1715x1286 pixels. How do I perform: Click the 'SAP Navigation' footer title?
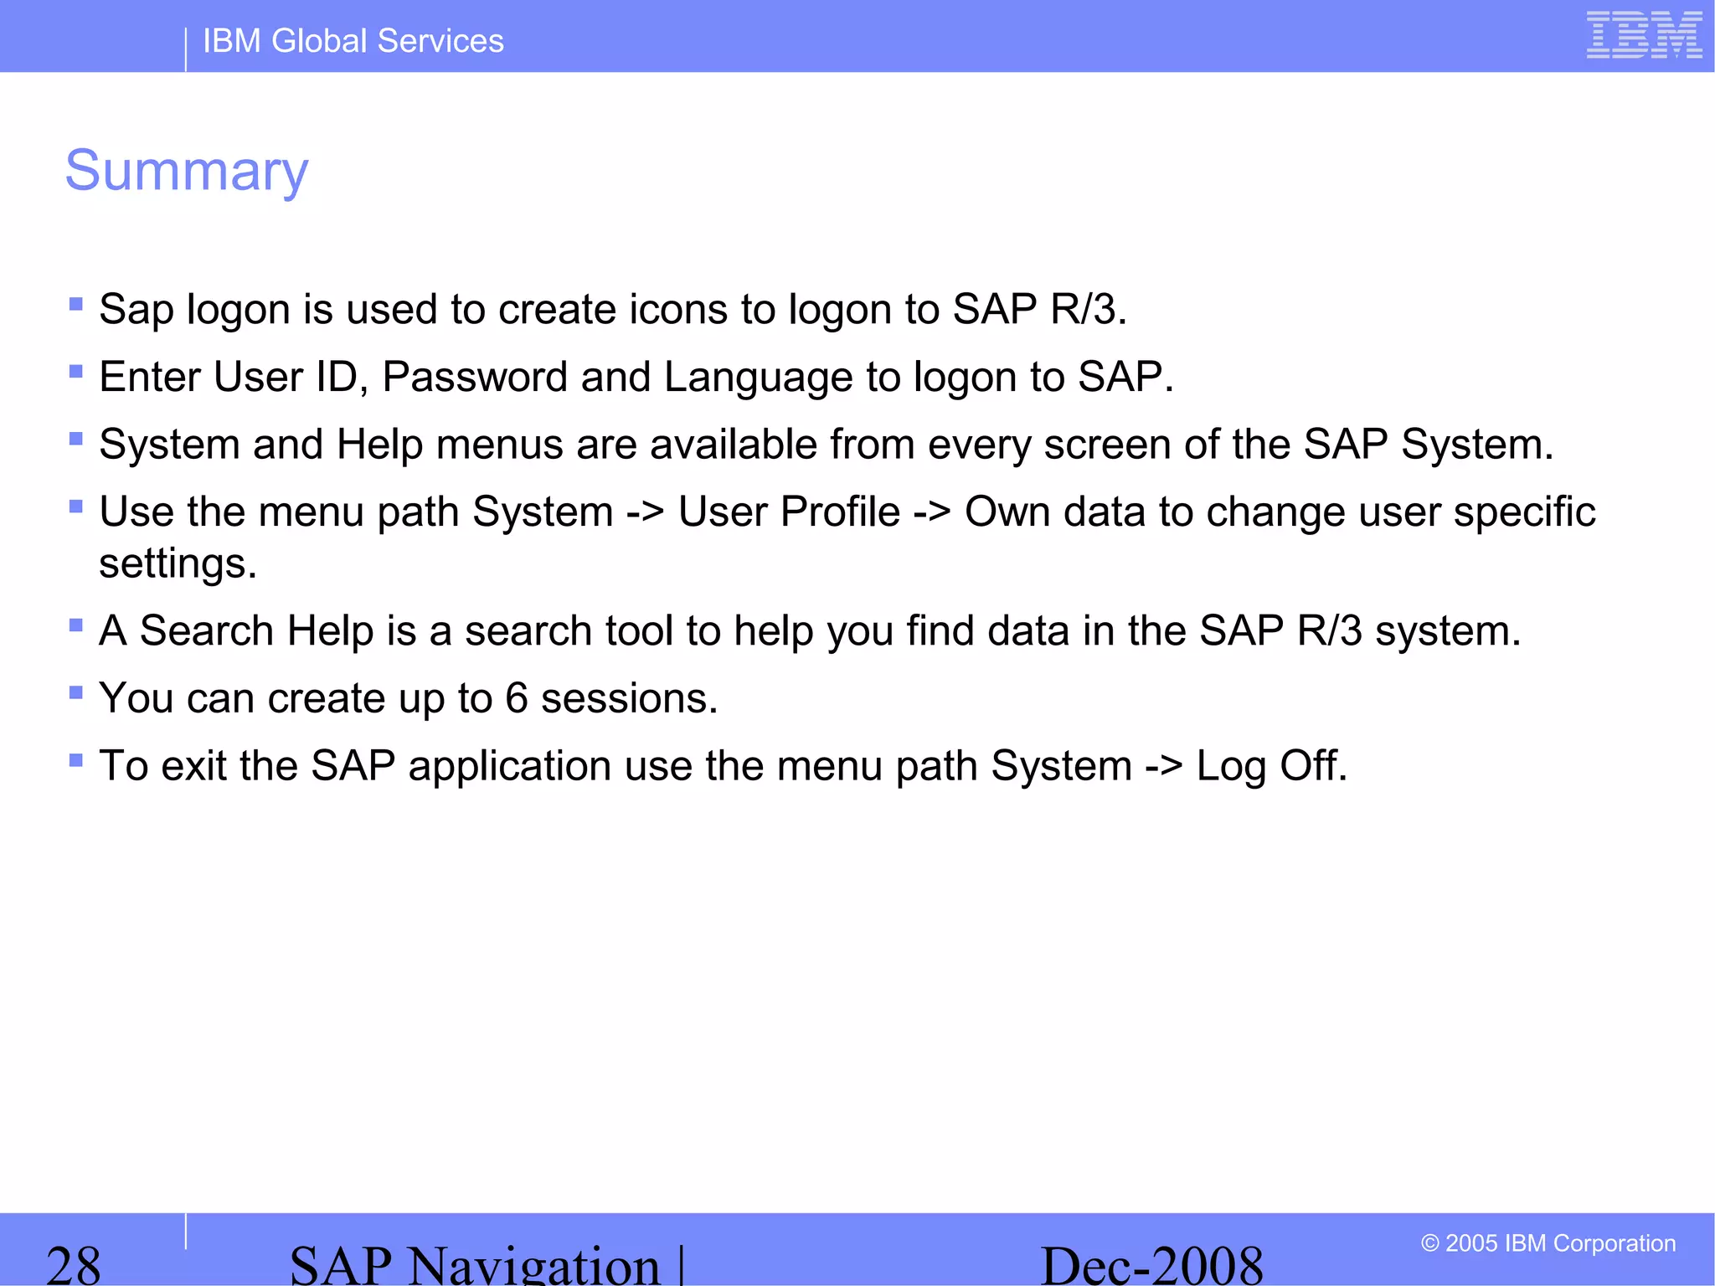(x=475, y=1264)
